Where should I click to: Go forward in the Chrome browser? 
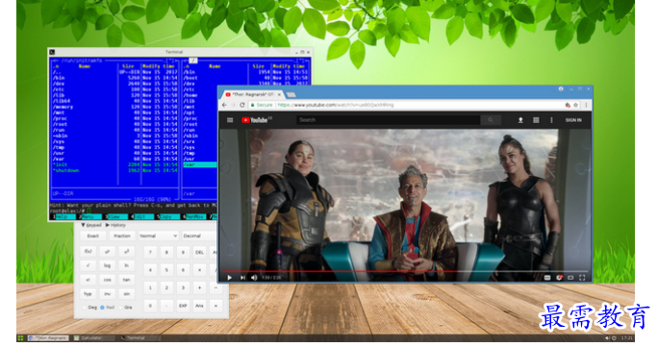click(234, 105)
